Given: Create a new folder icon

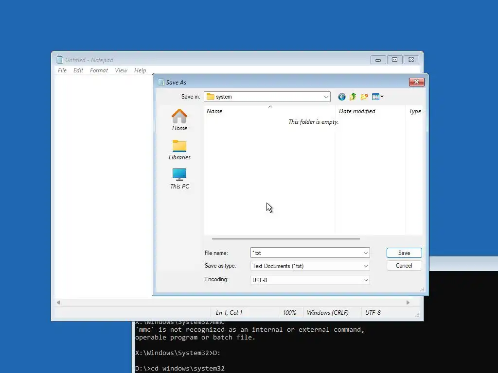Looking at the screenshot, I should pyautogui.click(x=364, y=97).
